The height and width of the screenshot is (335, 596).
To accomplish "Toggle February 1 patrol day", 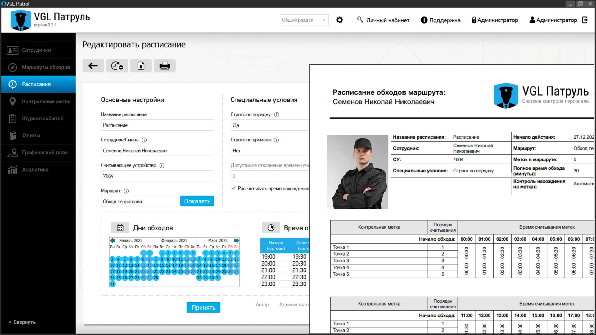I will coord(162,253).
